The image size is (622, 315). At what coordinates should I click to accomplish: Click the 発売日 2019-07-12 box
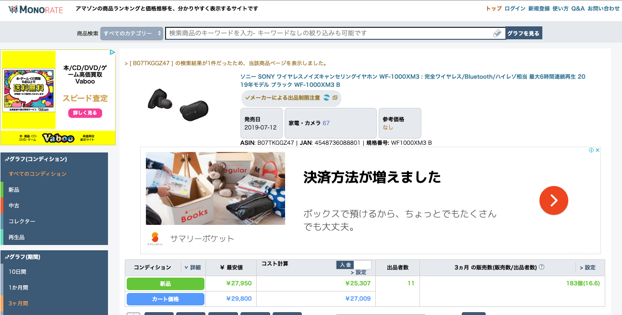click(x=261, y=123)
